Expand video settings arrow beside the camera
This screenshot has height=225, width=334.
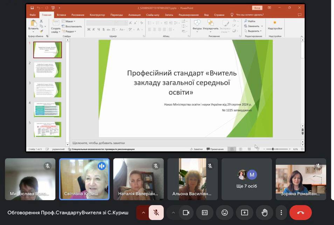pyautogui.click(x=173, y=212)
